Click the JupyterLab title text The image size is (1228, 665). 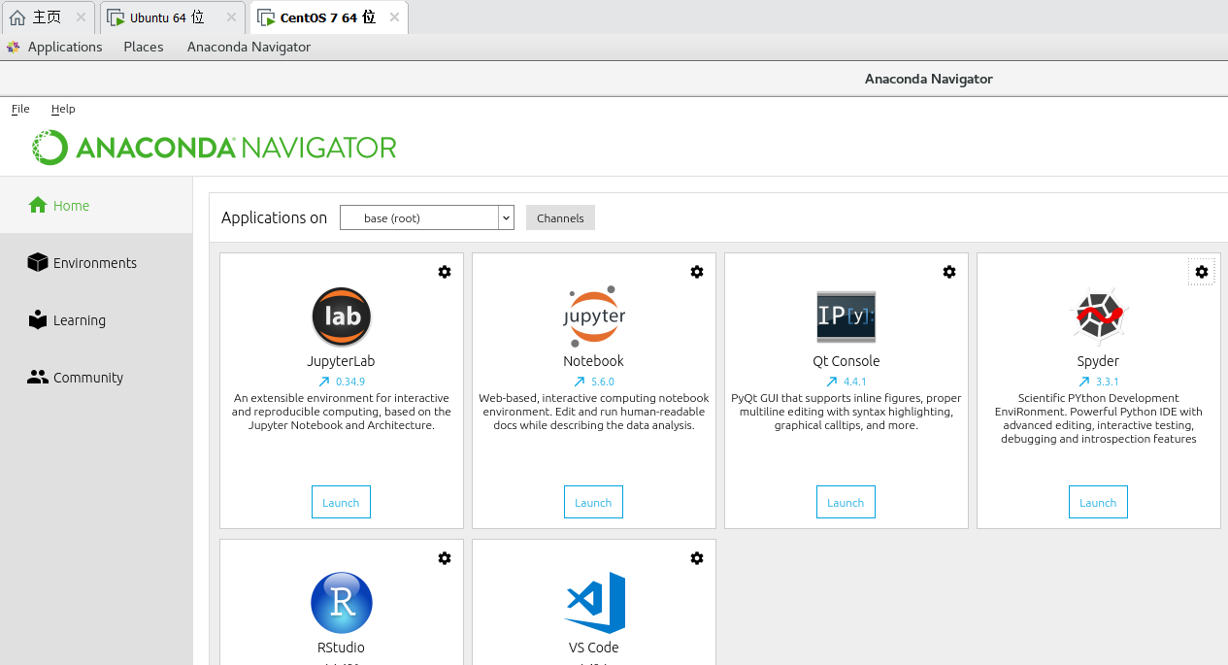tap(341, 361)
